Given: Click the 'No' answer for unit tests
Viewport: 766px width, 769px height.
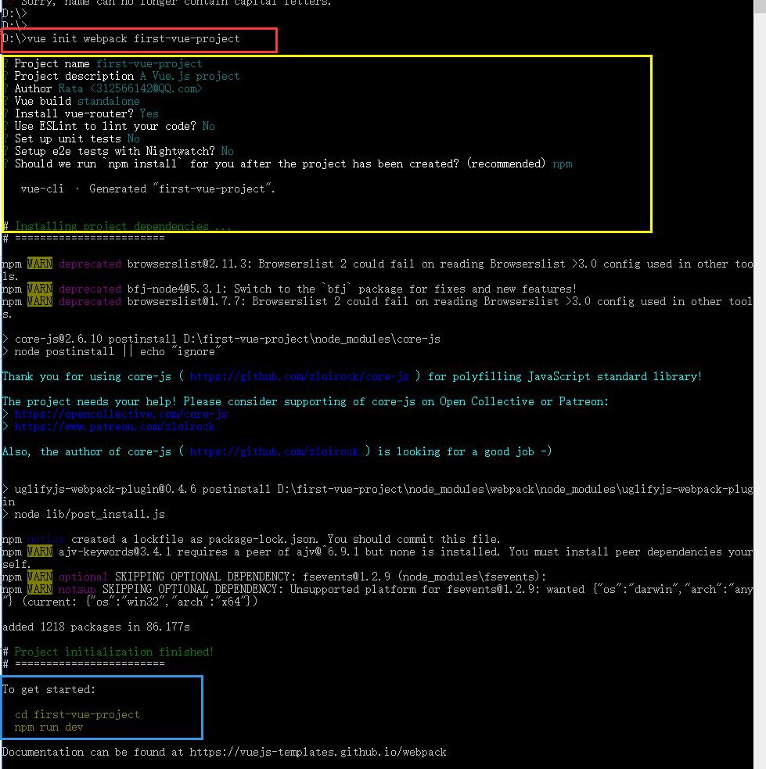Looking at the screenshot, I should coord(133,138).
